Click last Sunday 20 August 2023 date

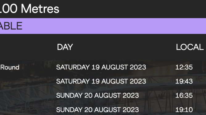pos(97,110)
